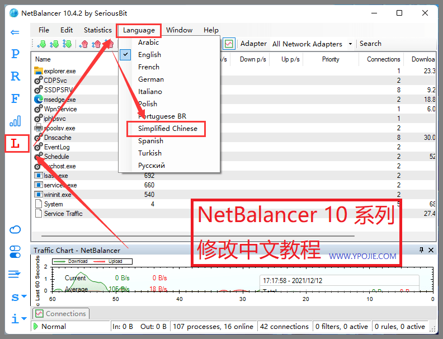This screenshot has height=339, width=443.
Task: Click the 107 processes status bar entry
Action: point(213,327)
